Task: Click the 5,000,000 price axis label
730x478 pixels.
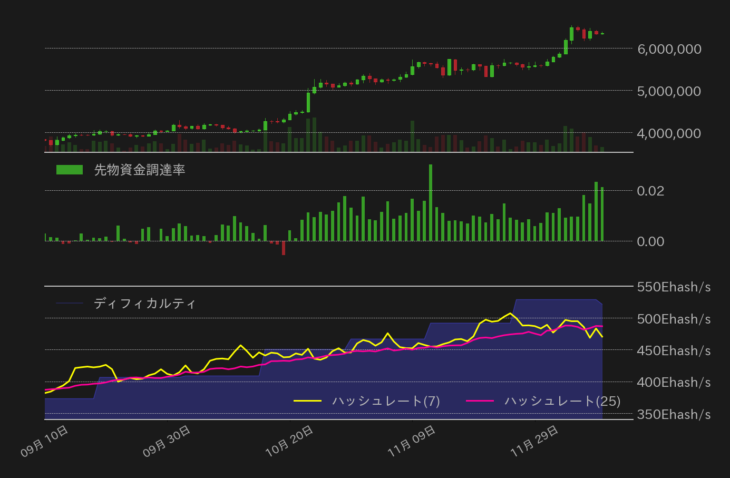Action: pos(669,91)
